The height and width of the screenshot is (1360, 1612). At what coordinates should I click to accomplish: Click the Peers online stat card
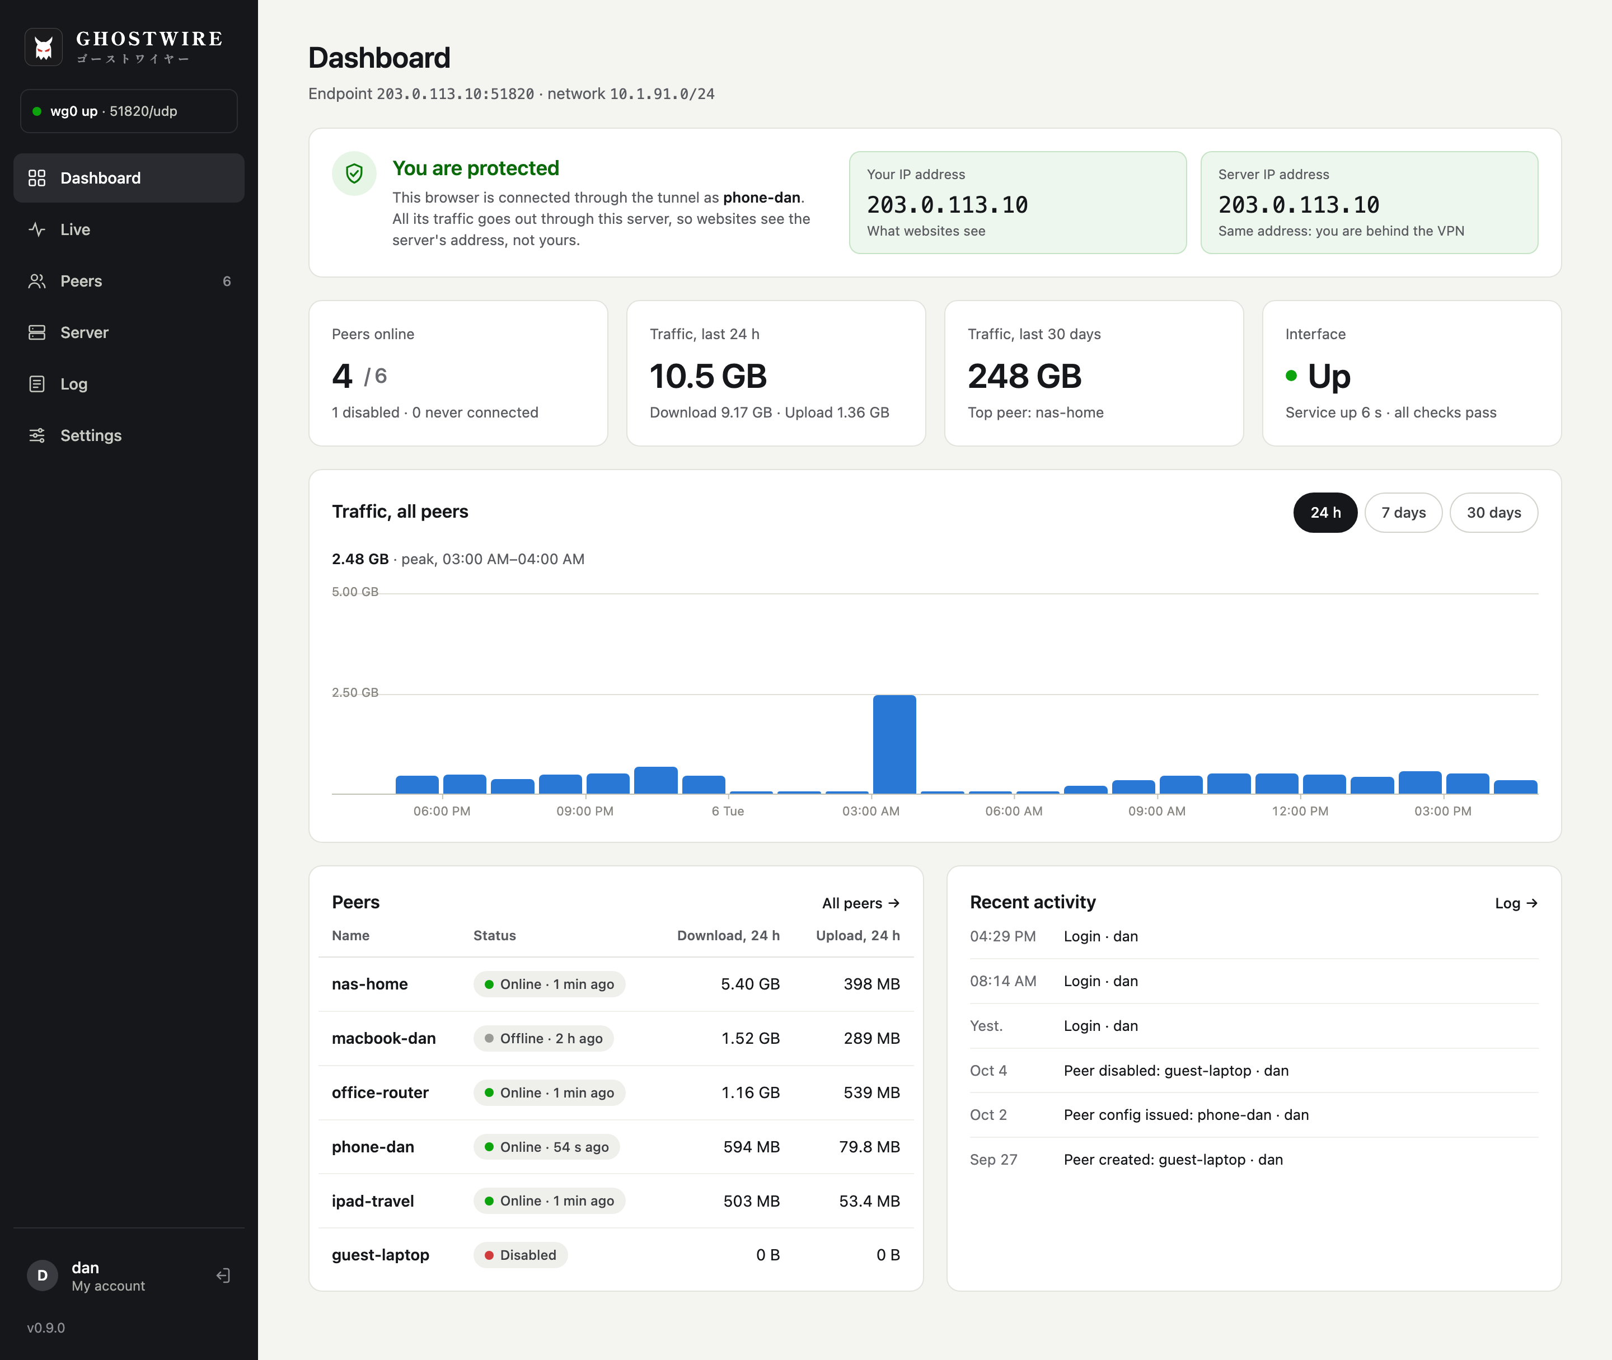point(458,373)
